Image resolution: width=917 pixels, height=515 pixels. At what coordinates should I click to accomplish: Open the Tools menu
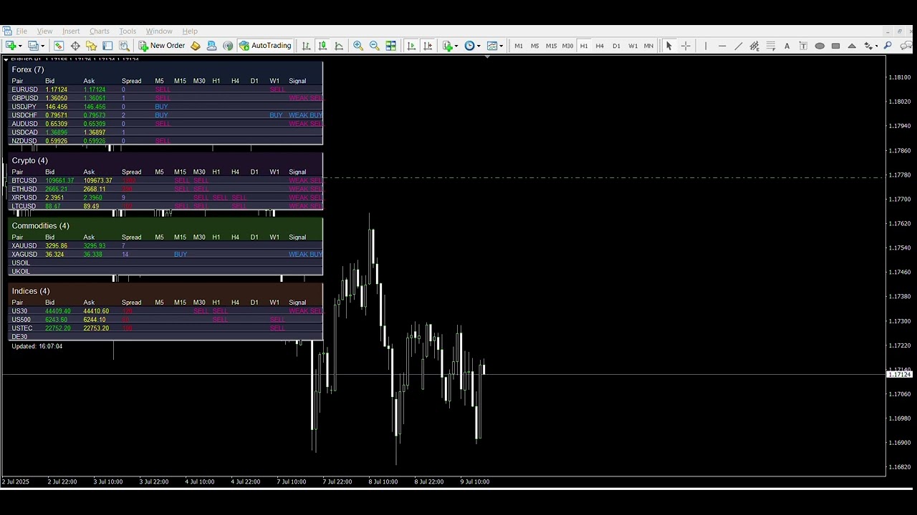(128, 31)
